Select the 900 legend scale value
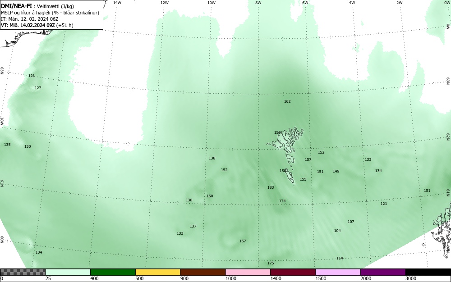Screen dimensions: 451x282 (184, 278)
